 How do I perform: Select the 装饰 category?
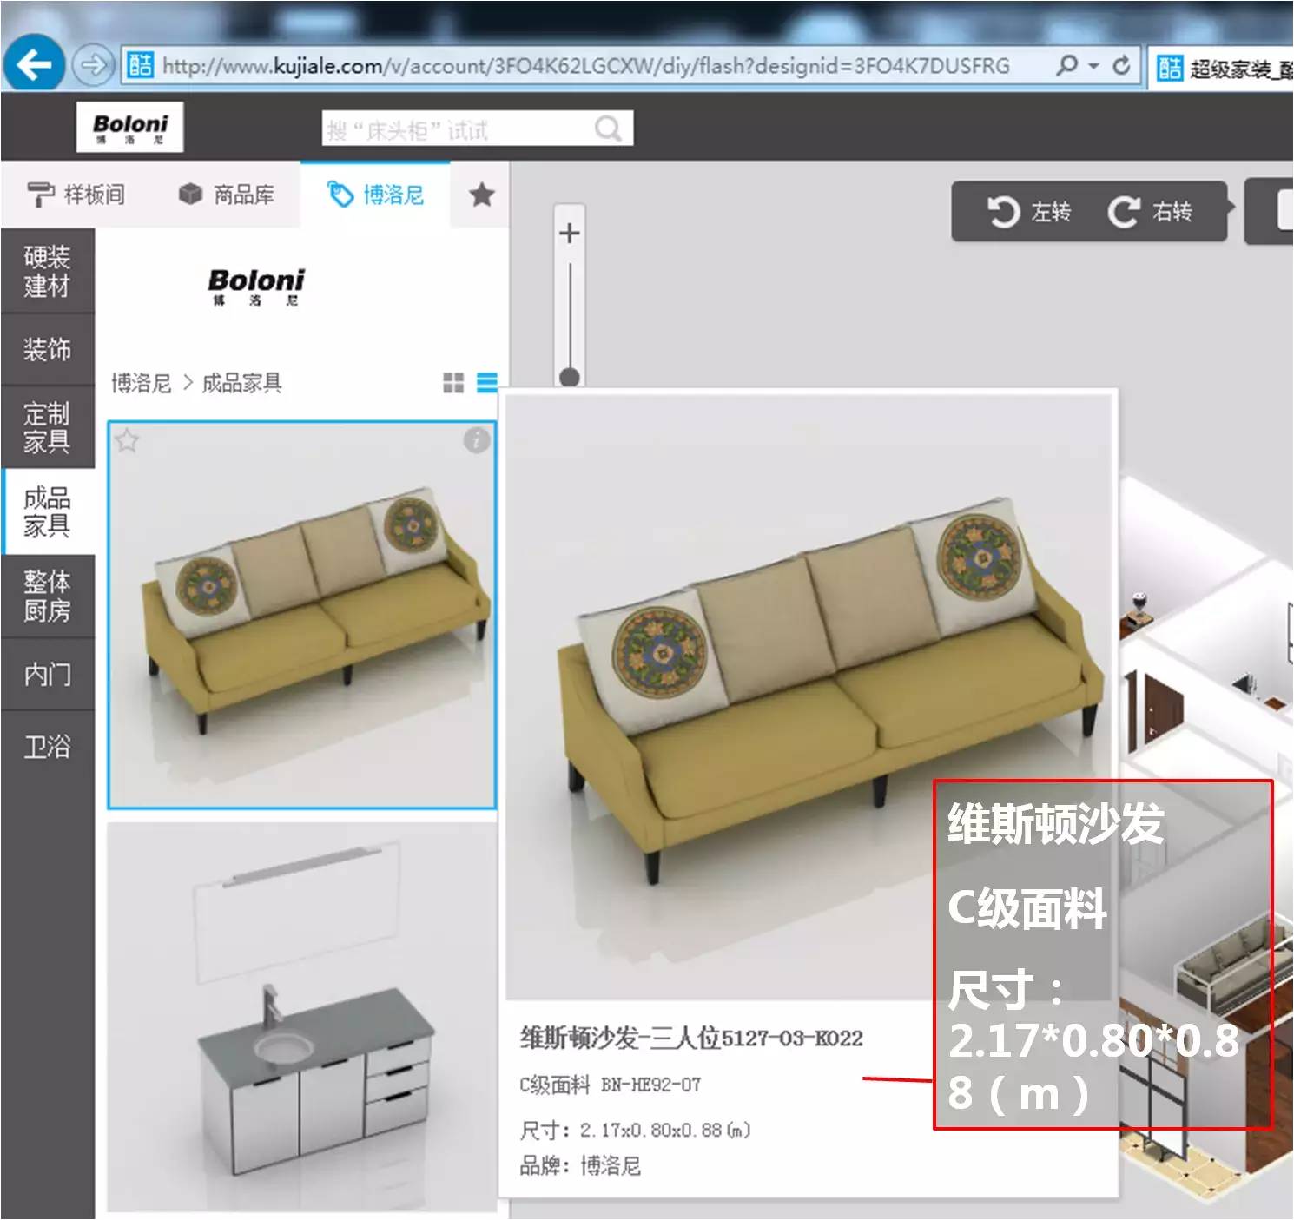pos(47,349)
